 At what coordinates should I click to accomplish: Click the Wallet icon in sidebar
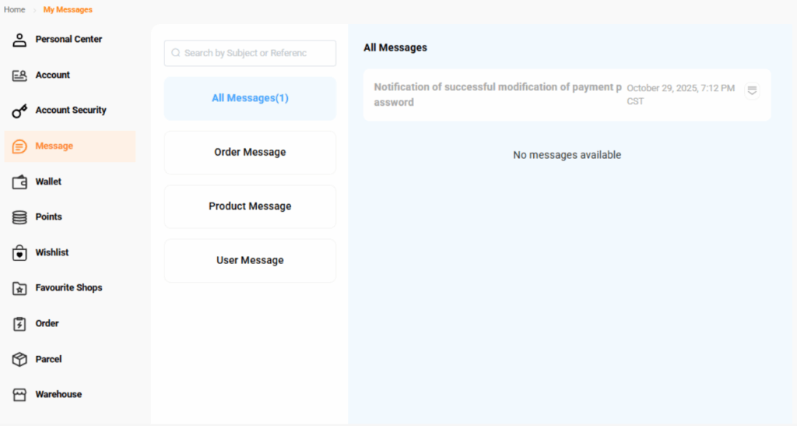click(x=20, y=182)
